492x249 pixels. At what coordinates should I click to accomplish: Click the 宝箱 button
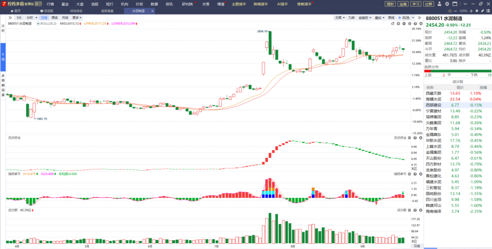click(x=403, y=4)
